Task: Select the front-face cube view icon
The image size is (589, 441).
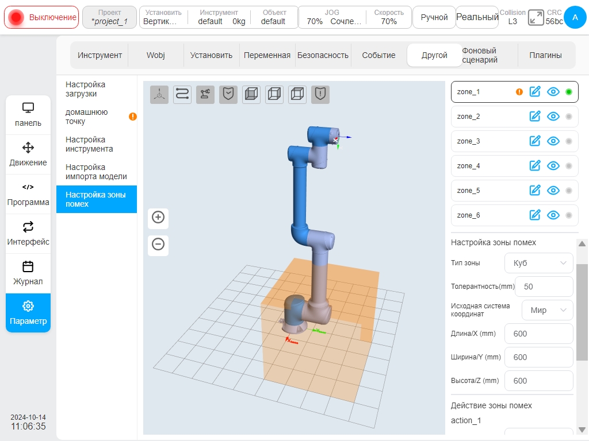Action: tap(251, 94)
